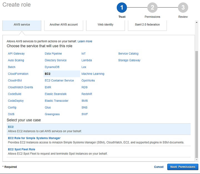
Task: Open the Learn more link
Action: click(85, 41)
